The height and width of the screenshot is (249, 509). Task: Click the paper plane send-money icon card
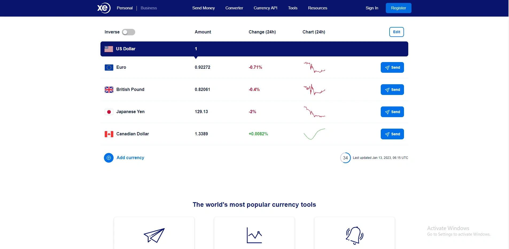coord(154,233)
